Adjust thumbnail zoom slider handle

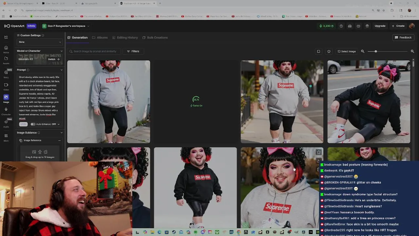coord(375,51)
